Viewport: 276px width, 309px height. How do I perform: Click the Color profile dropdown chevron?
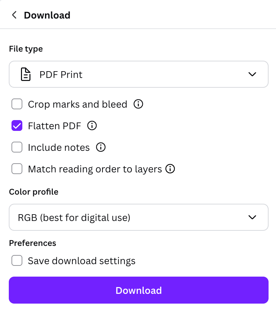pos(252,218)
